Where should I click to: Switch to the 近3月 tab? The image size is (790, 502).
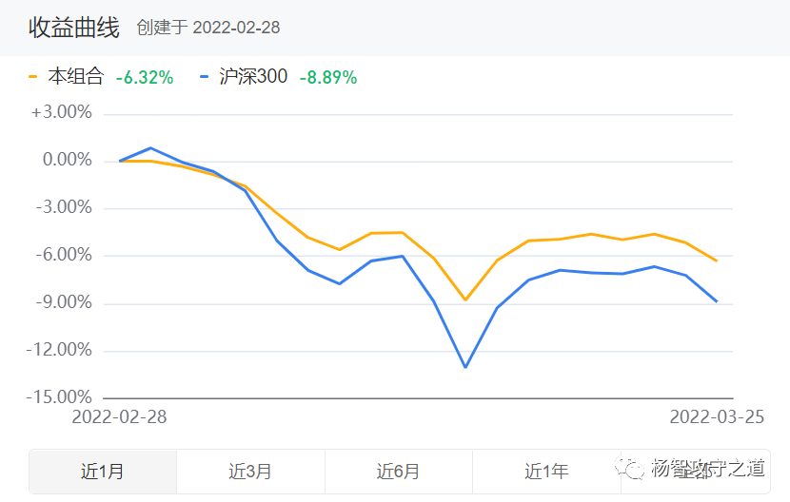point(250,472)
